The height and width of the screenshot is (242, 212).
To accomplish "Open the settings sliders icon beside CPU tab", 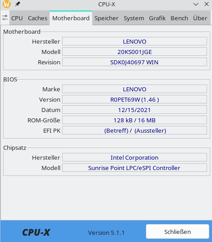I will 5,18.
